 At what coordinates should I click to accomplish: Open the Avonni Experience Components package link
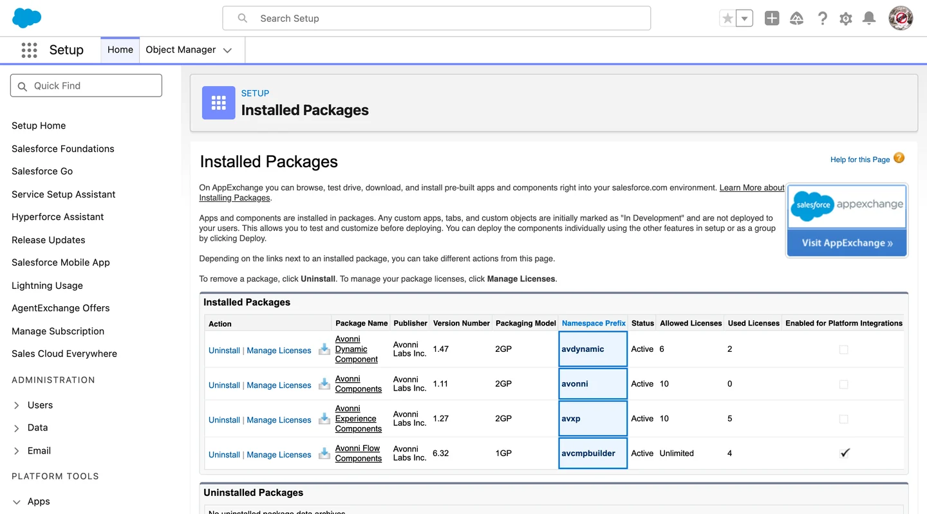359,419
